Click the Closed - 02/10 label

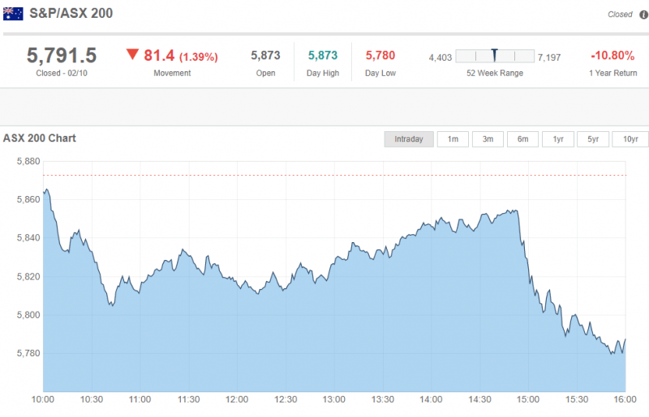62,73
